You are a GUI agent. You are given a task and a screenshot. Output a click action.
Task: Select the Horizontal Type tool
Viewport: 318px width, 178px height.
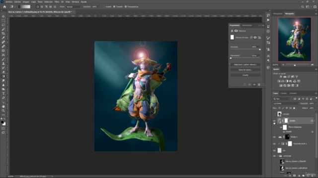[3, 93]
